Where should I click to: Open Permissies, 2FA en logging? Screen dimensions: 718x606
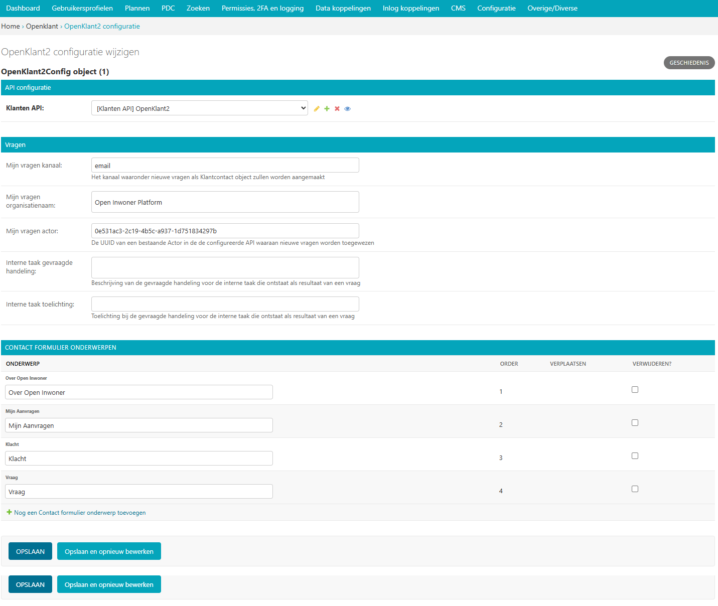[262, 8]
